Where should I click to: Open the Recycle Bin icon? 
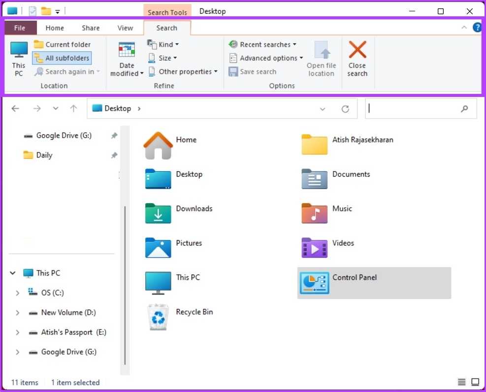(158, 316)
